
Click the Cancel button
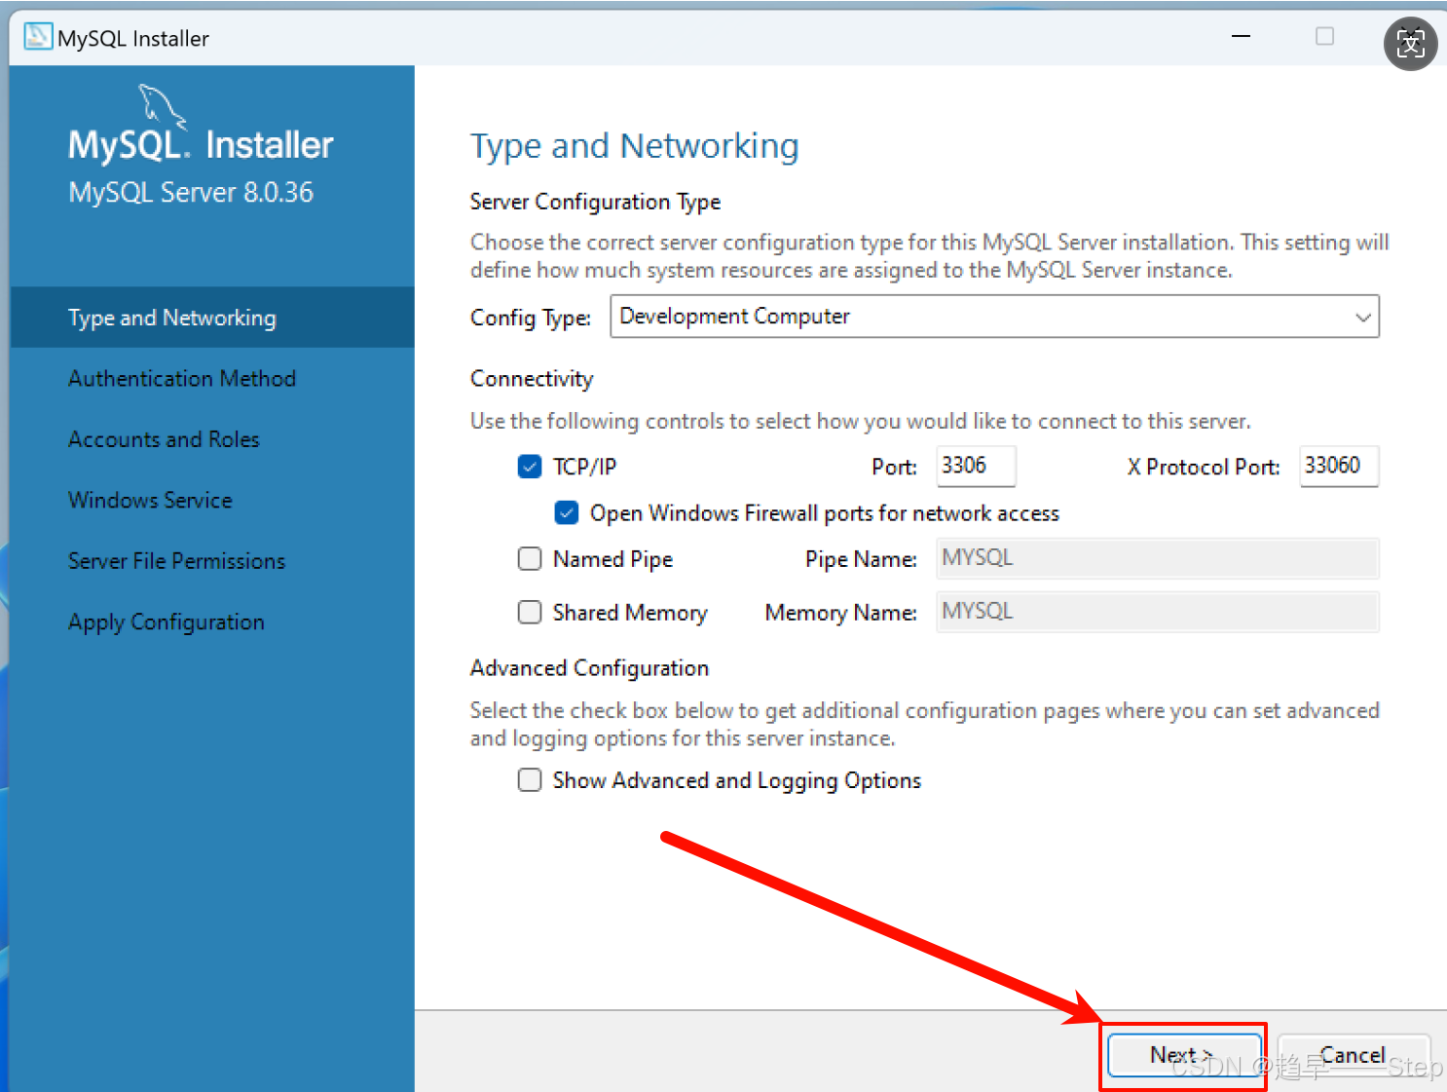coord(1353,1055)
